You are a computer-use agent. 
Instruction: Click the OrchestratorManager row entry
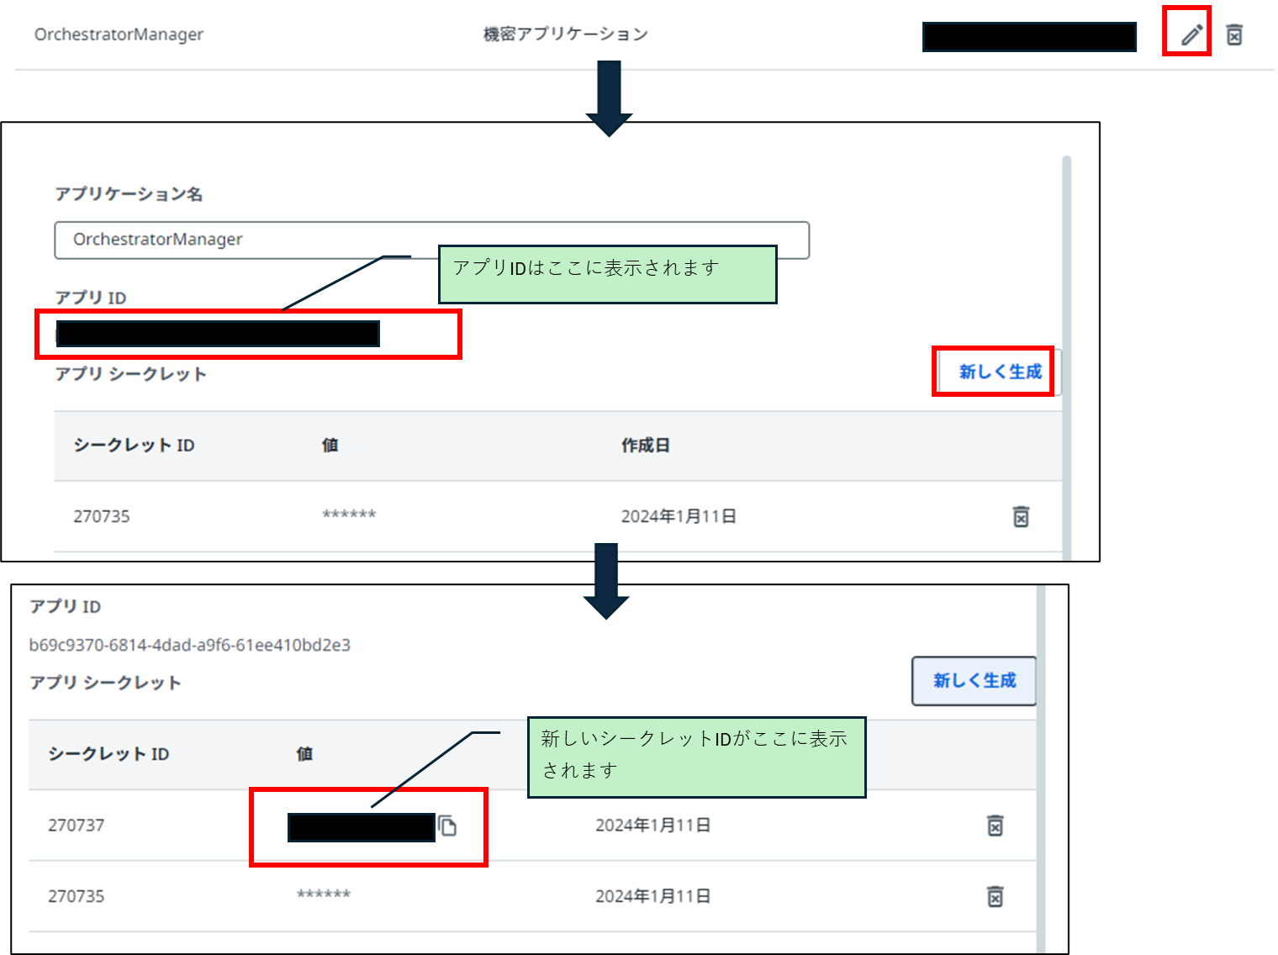[119, 34]
